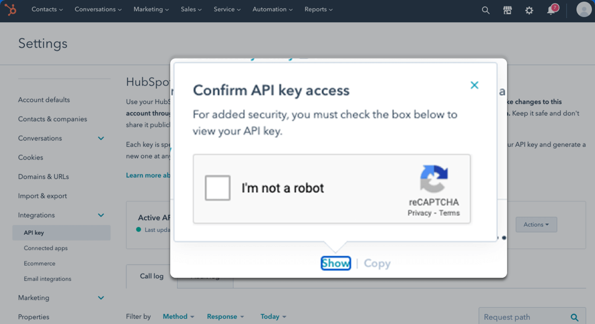Select Account defaults in sidebar
This screenshot has height=324, width=595.
44,100
